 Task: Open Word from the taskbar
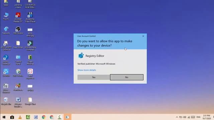[x=36, y=117]
